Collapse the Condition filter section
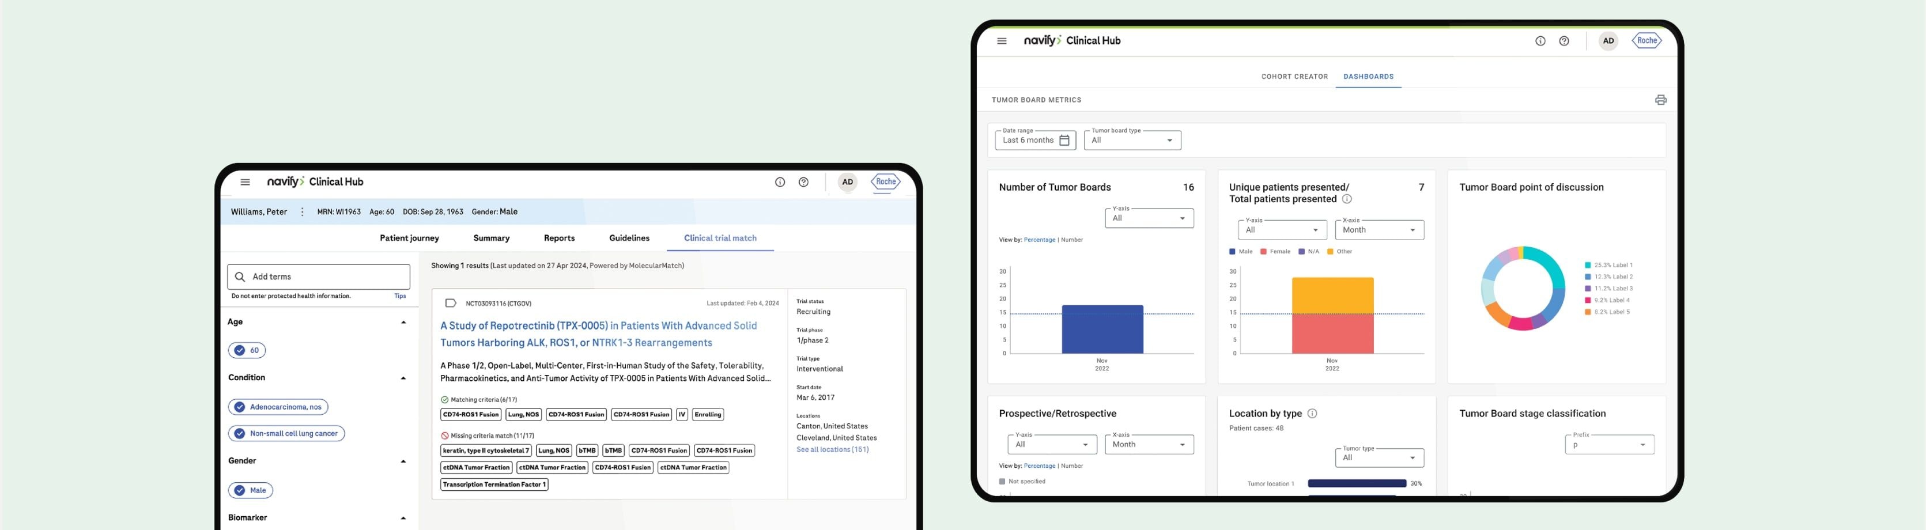Screen dimensions: 1926x530 tap(404, 378)
